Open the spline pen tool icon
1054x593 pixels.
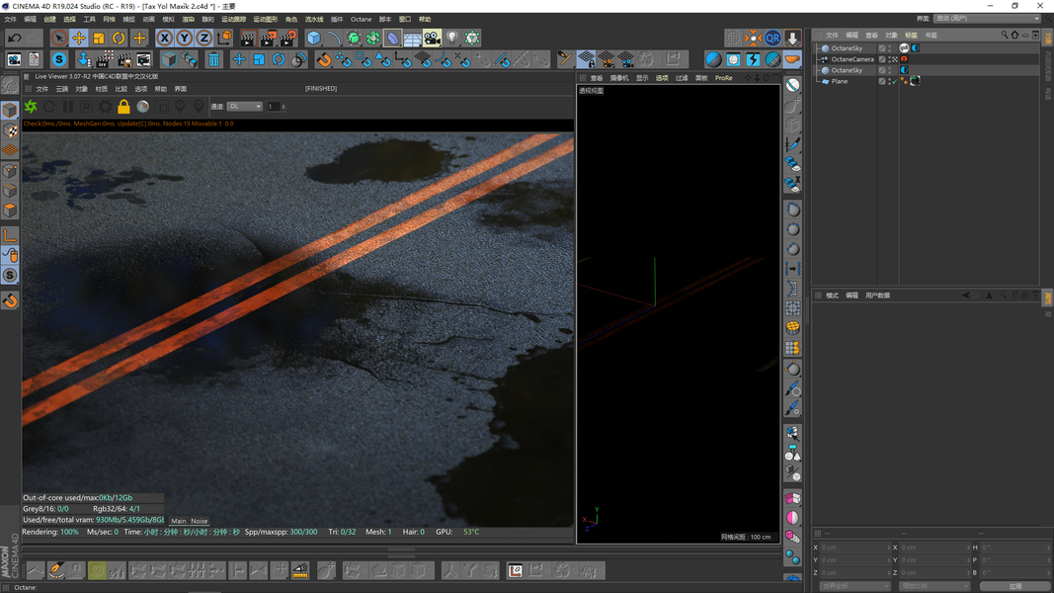334,39
